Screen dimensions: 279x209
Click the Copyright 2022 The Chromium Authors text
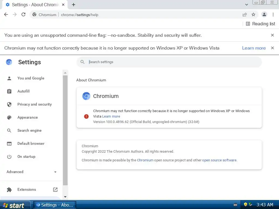click(128, 151)
